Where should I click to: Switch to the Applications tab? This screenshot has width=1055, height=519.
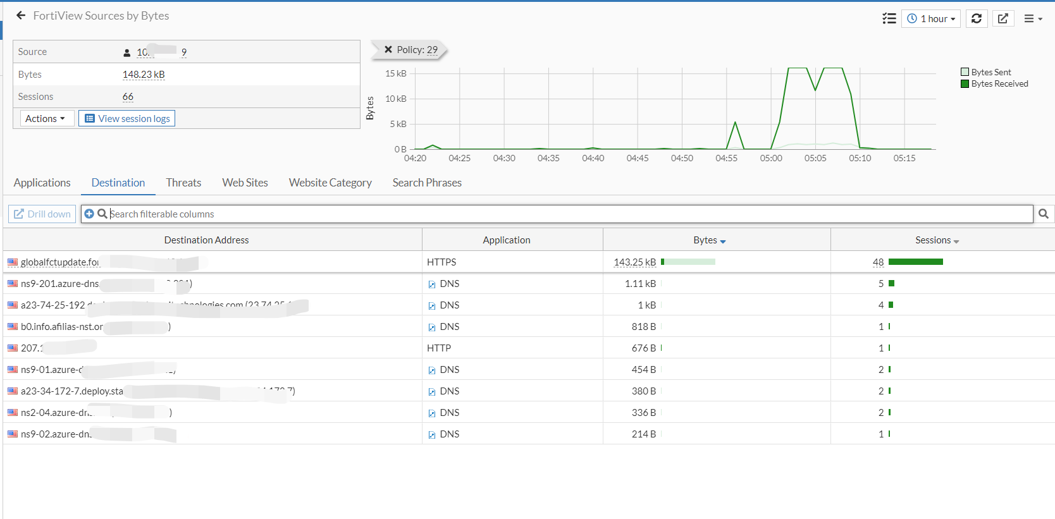tap(42, 182)
